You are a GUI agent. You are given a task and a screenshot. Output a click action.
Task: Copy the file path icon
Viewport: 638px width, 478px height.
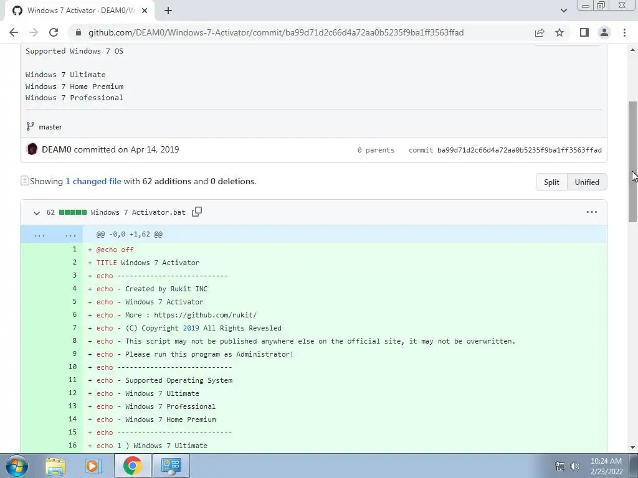(x=197, y=212)
